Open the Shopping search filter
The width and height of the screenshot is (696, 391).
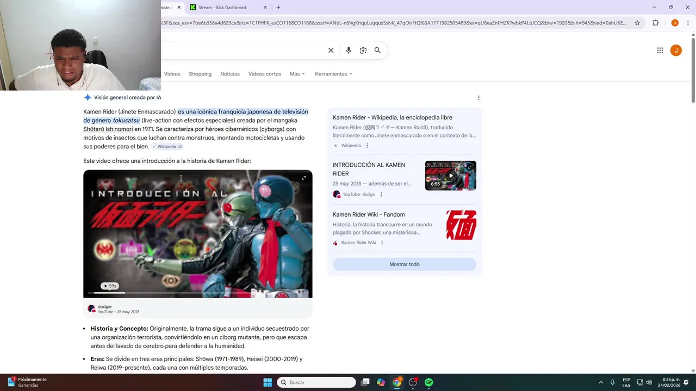pyautogui.click(x=200, y=74)
